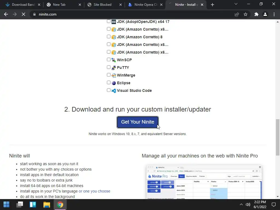
Task: Click the page vertical scrollbar thumb
Action: tap(278, 137)
